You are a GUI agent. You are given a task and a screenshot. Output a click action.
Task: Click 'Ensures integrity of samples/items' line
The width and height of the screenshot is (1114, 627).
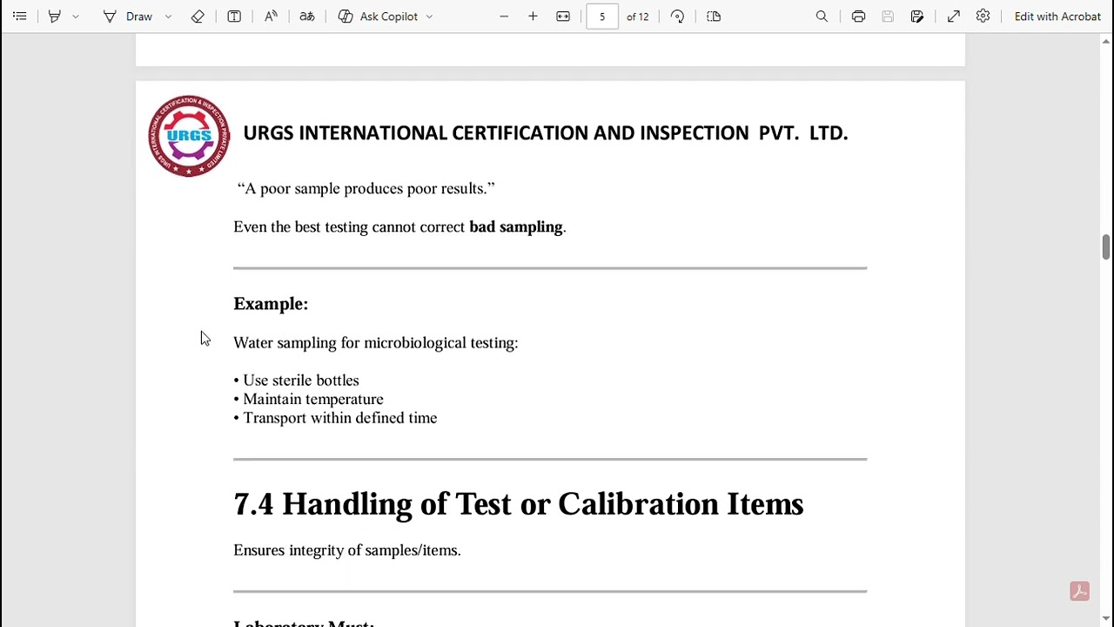pos(346,550)
